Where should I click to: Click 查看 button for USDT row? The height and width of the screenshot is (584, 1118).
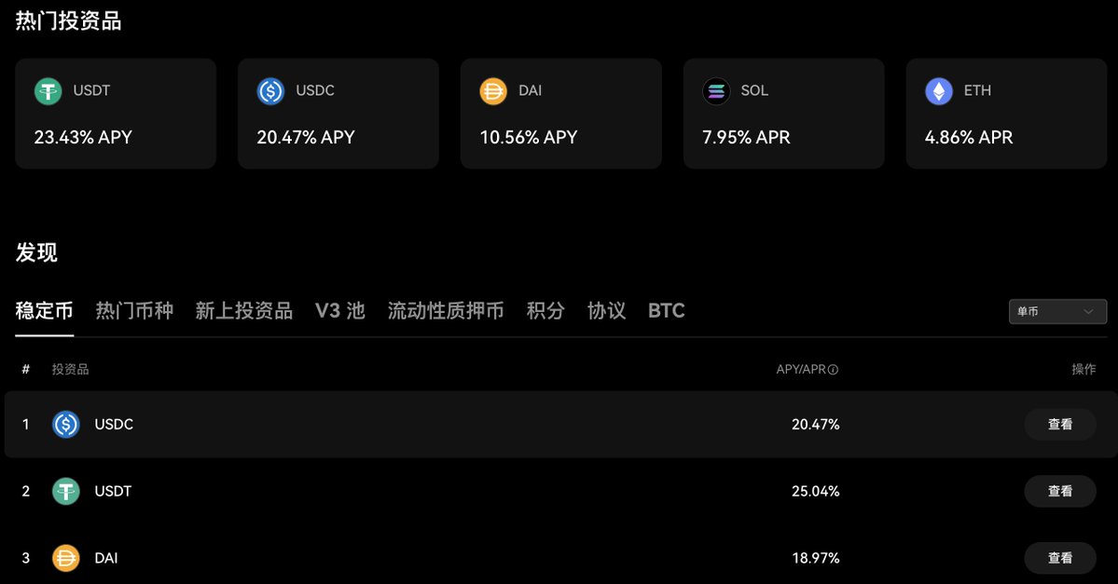(1060, 491)
